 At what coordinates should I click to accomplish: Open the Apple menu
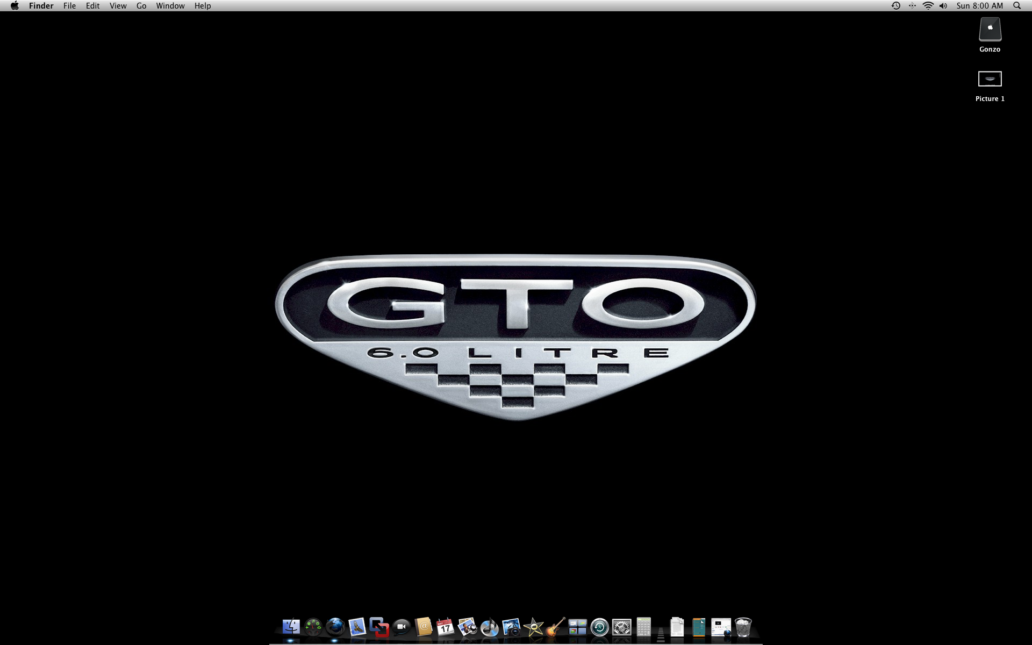tap(15, 5)
